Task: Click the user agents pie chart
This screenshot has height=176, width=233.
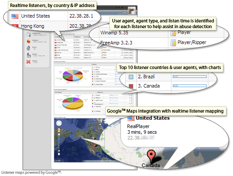Action: (x=73, y=103)
